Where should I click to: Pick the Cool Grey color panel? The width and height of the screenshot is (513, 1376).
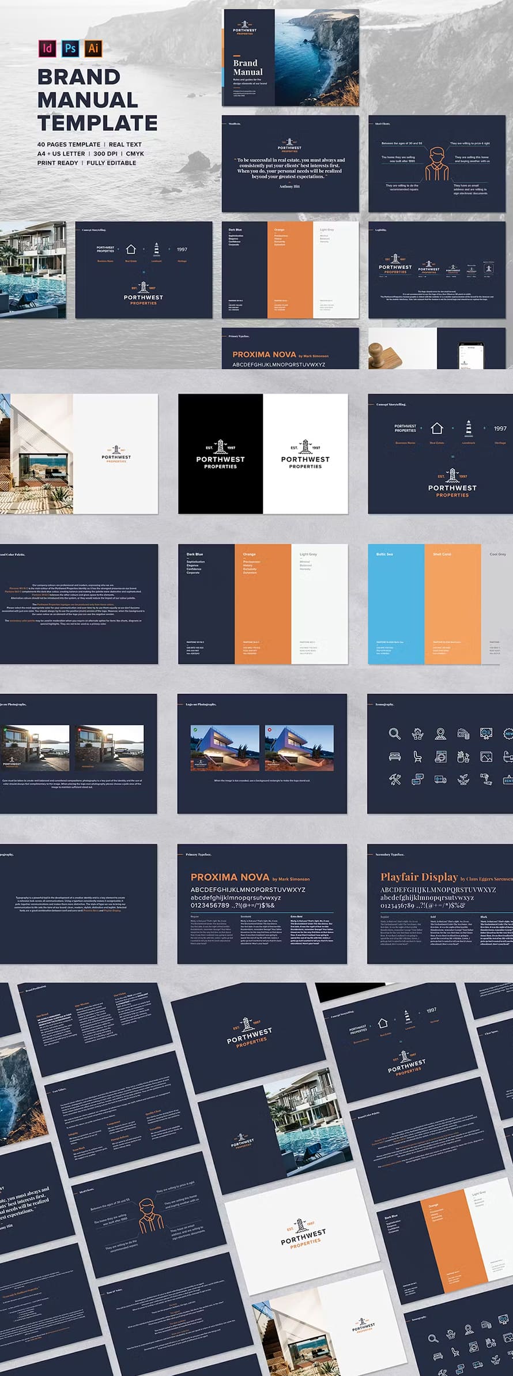point(497,604)
